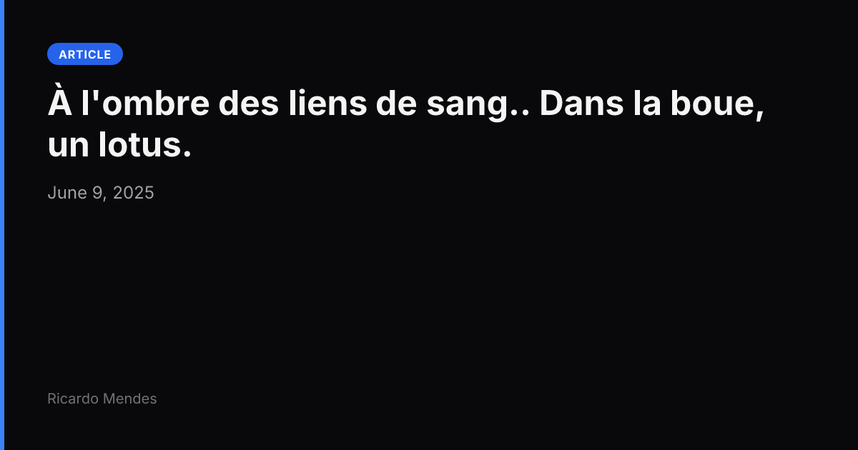
Task: Open the article title headline
Action: [406, 125]
